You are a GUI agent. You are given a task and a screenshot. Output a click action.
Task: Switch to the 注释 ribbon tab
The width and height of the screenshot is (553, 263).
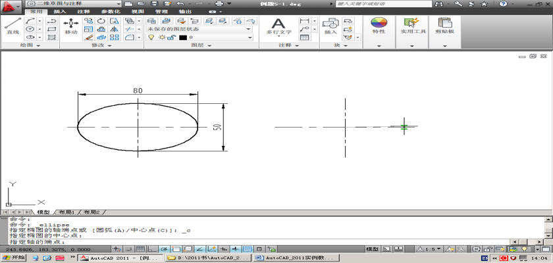coord(83,12)
